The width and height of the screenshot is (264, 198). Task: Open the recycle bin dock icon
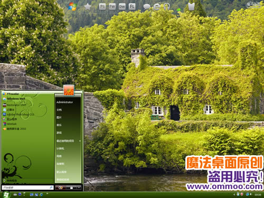191,6
